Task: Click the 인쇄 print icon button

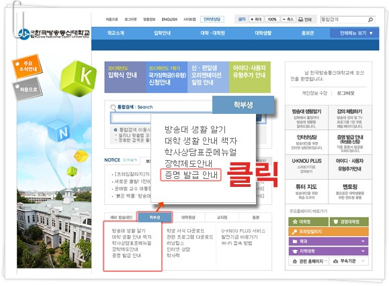Action: (x=305, y=19)
